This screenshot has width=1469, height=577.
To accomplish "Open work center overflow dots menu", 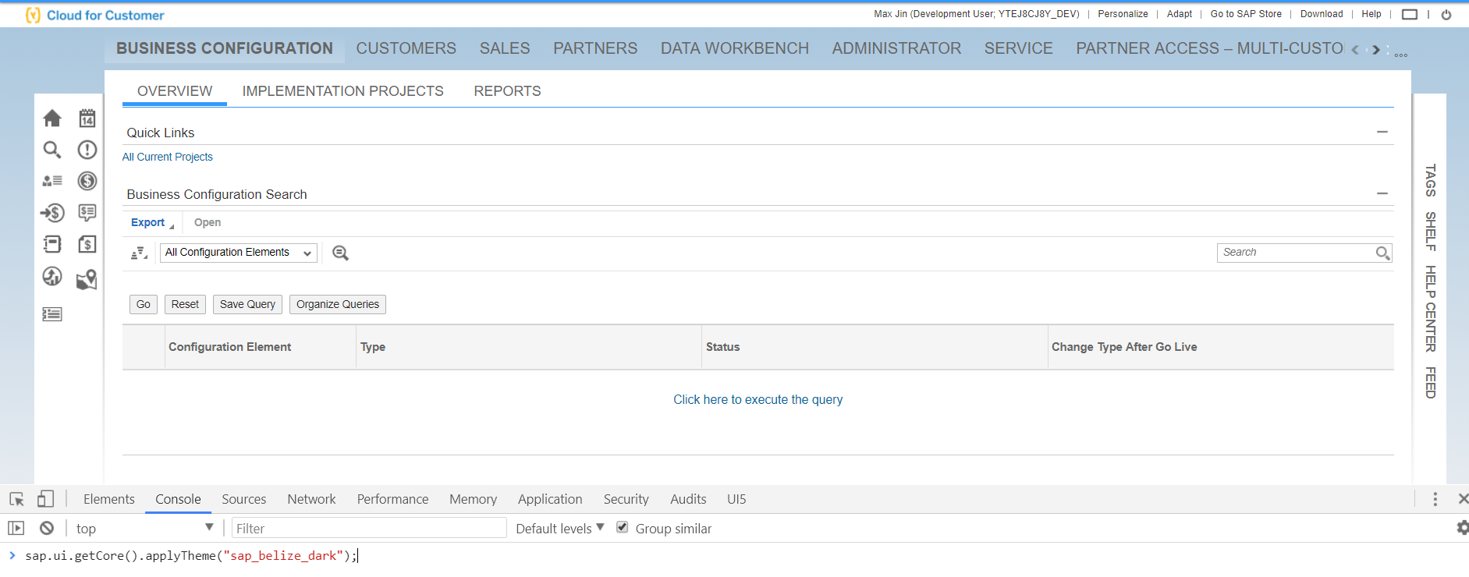I will 1401,55.
